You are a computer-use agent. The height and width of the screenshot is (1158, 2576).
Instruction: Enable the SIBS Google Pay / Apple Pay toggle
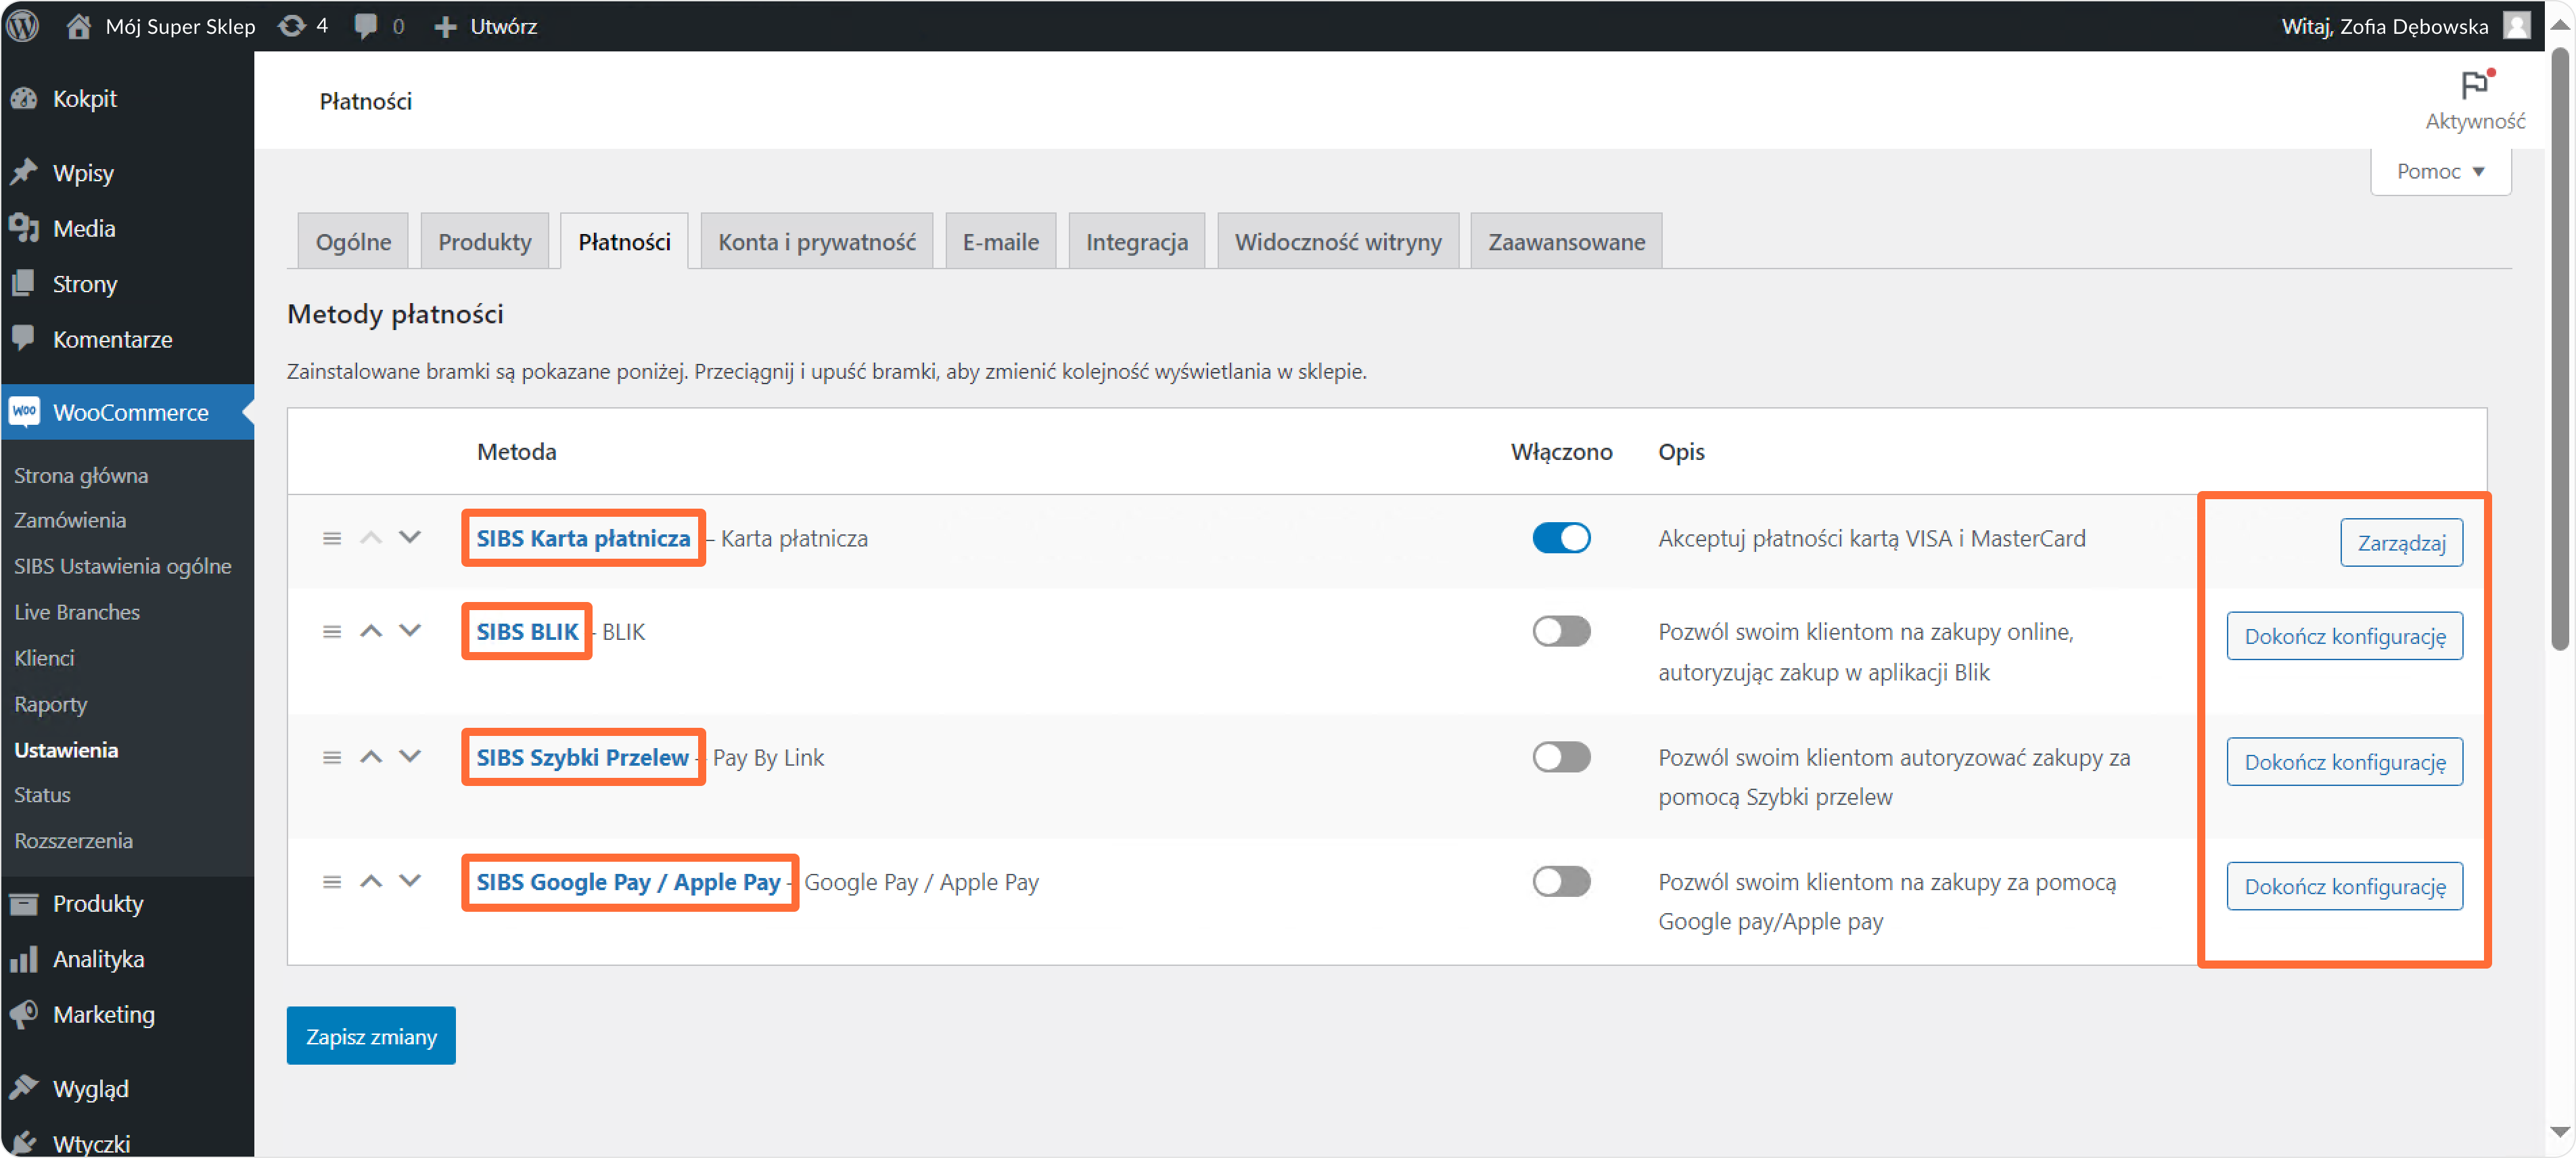[x=1561, y=882]
